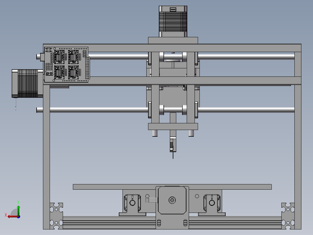Viewport: 313px width, 235px height.
Task: Select the lower polished guide rod spanning the gantry
Action: pos(247,110)
